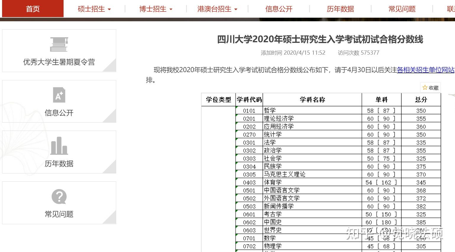455x252 pixels.
Task: Click the A+ document icon
Action: click(59, 95)
